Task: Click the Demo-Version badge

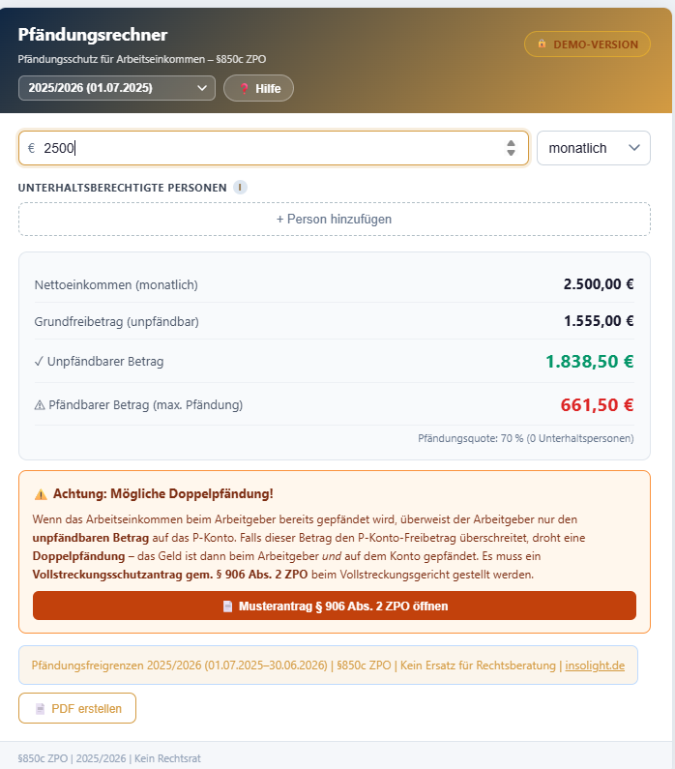Action: pyautogui.click(x=587, y=44)
